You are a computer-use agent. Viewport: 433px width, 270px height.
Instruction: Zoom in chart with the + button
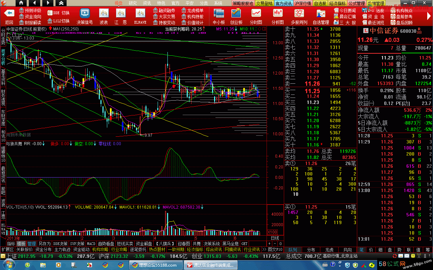270,243
